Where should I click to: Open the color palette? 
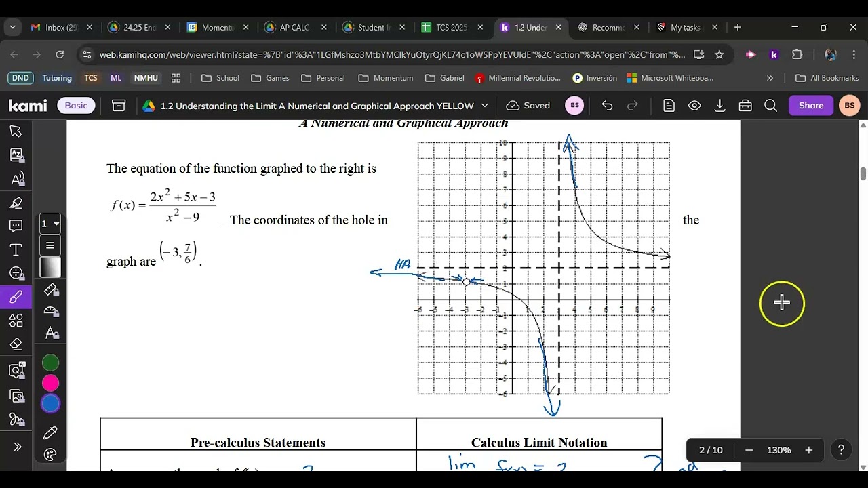pyautogui.click(x=51, y=455)
